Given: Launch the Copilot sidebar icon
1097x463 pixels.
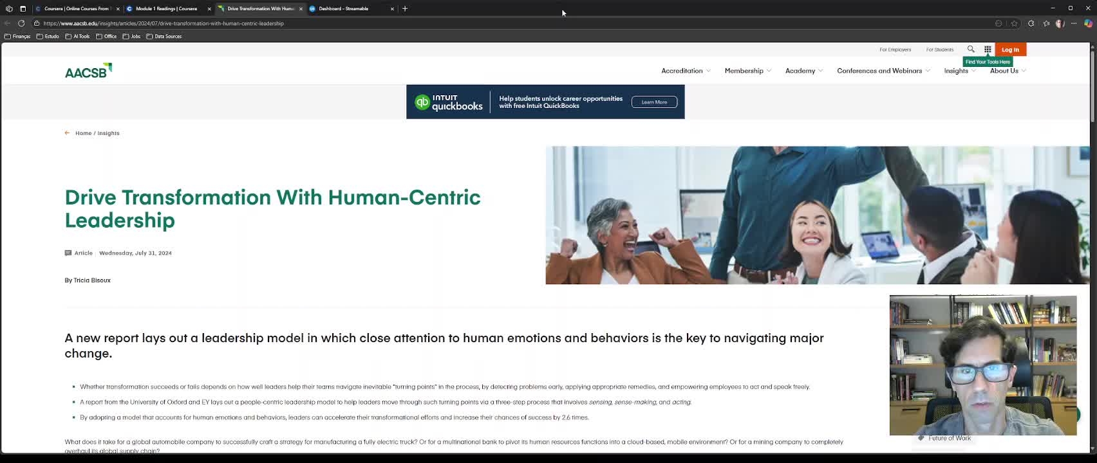Looking at the screenshot, I should click(x=1088, y=23).
